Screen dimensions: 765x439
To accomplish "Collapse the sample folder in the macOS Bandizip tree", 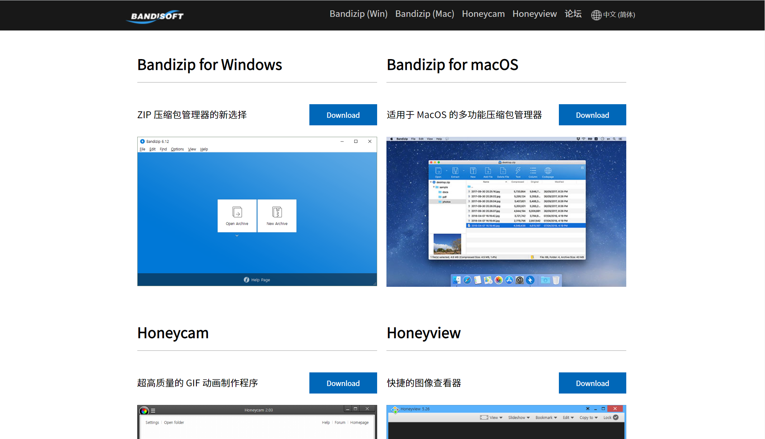I will click(434, 187).
